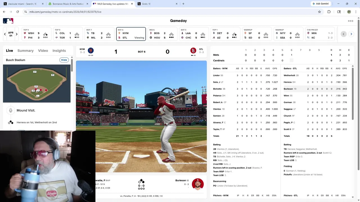
Task: Select the Insights tab
Action: [59, 50]
